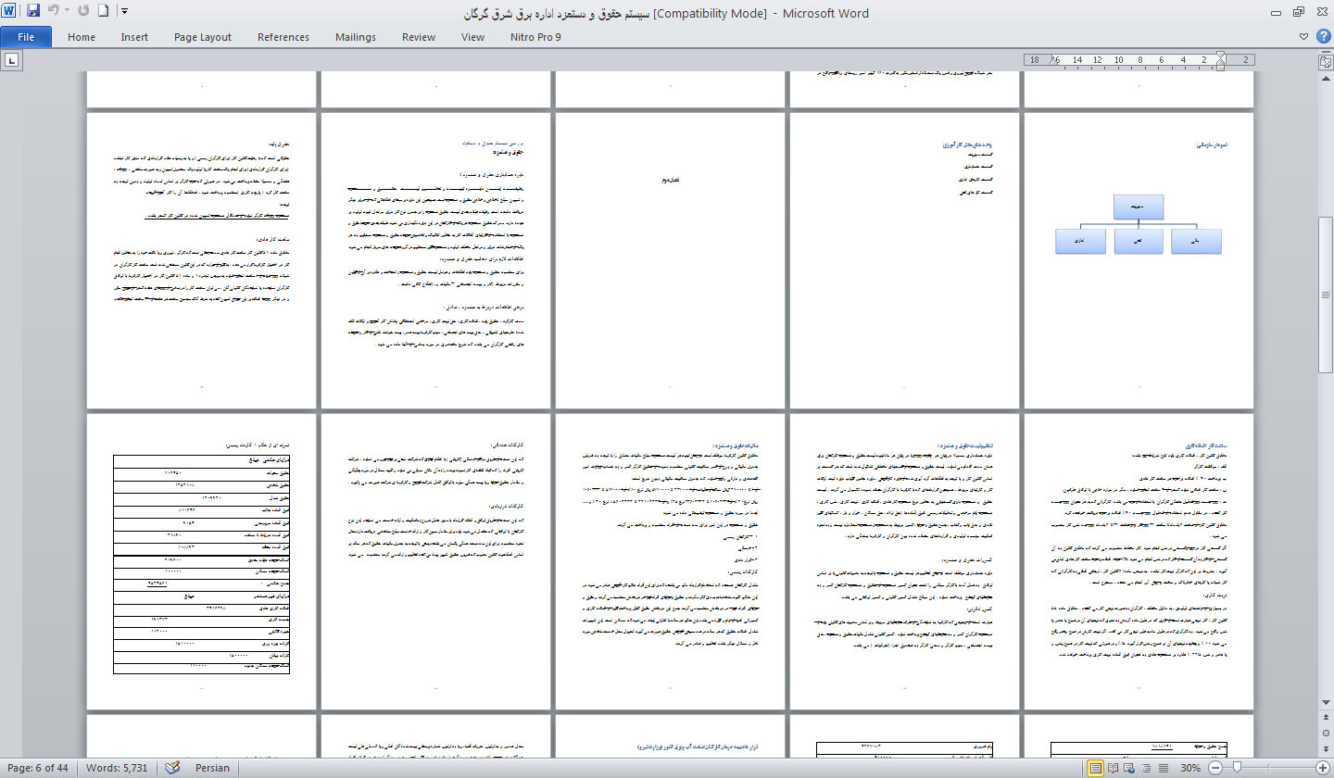Click the Undo arrow icon

point(53,12)
